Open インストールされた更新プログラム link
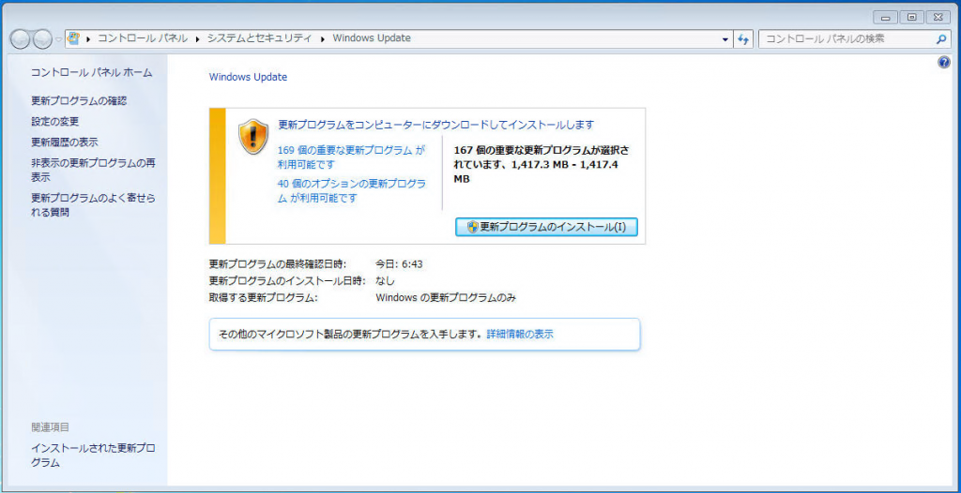This screenshot has height=493, width=961. (x=93, y=455)
